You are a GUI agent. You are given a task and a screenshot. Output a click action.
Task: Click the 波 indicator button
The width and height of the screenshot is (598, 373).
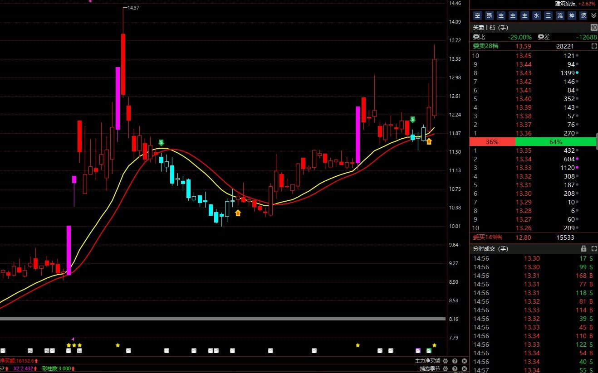tap(583, 15)
